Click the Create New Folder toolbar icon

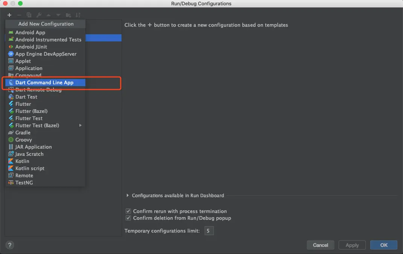tap(68, 15)
